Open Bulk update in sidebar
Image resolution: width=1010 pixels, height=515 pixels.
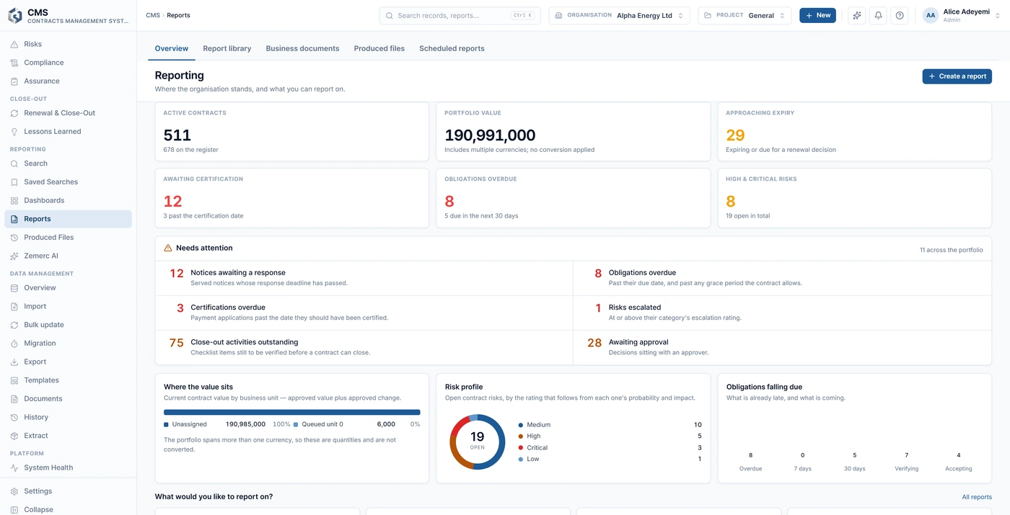tap(68, 325)
